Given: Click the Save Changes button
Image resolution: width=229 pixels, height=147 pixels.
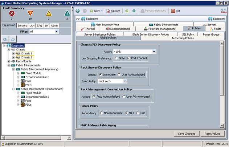Looking at the screenshot, I should point(187,134).
